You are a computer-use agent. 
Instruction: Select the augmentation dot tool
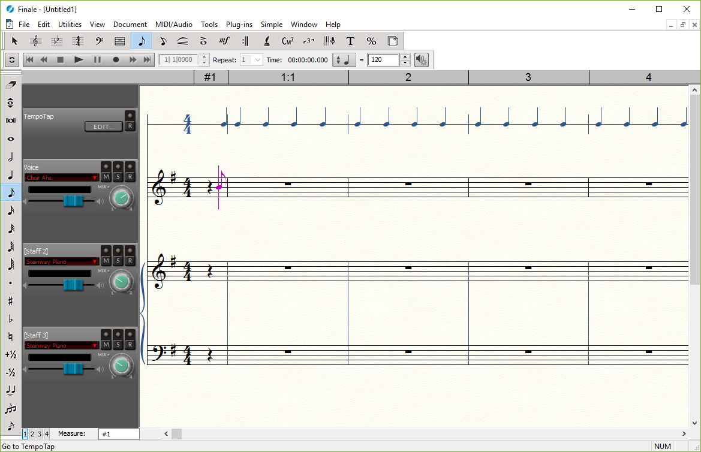(x=11, y=283)
